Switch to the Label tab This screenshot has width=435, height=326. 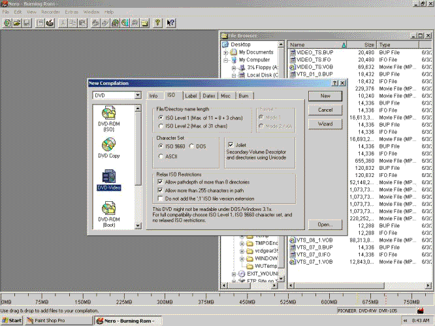[191, 96]
